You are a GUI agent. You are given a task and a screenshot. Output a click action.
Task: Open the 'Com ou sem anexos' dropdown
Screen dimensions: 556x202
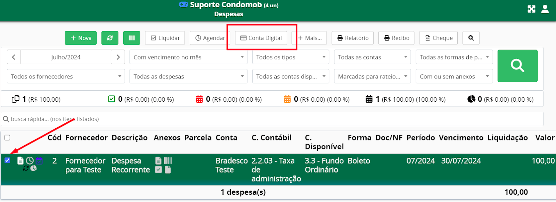pyautogui.click(x=454, y=76)
